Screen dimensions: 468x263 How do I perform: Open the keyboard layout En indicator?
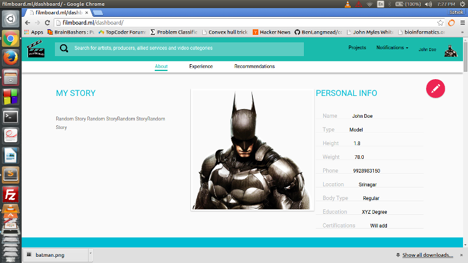click(381, 4)
